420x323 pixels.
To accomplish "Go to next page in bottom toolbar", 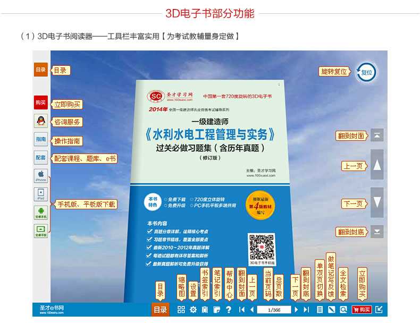I will point(297,310).
